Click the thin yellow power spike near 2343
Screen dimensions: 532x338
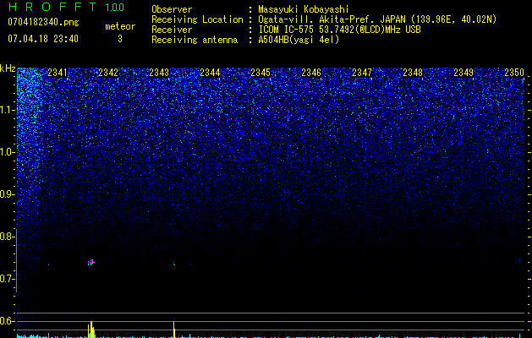(174, 330)
